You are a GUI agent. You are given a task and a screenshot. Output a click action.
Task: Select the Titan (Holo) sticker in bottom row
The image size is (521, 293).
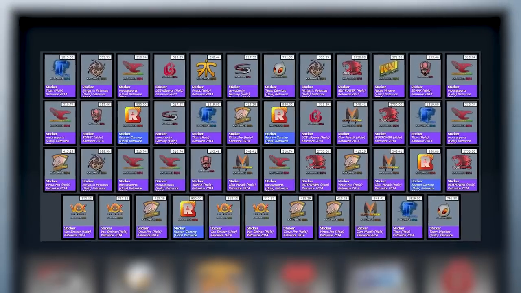click(x=407, y=216)
